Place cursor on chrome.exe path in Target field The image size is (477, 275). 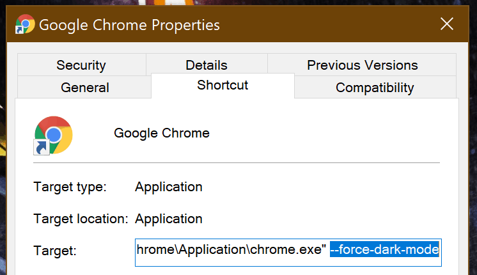tap(231, 249)
